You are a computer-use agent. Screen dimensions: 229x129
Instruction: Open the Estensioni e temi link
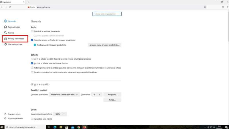click(x=14, y=114)
